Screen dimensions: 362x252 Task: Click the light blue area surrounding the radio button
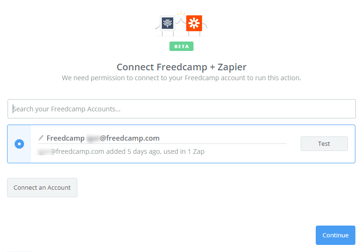pos(19,144)
